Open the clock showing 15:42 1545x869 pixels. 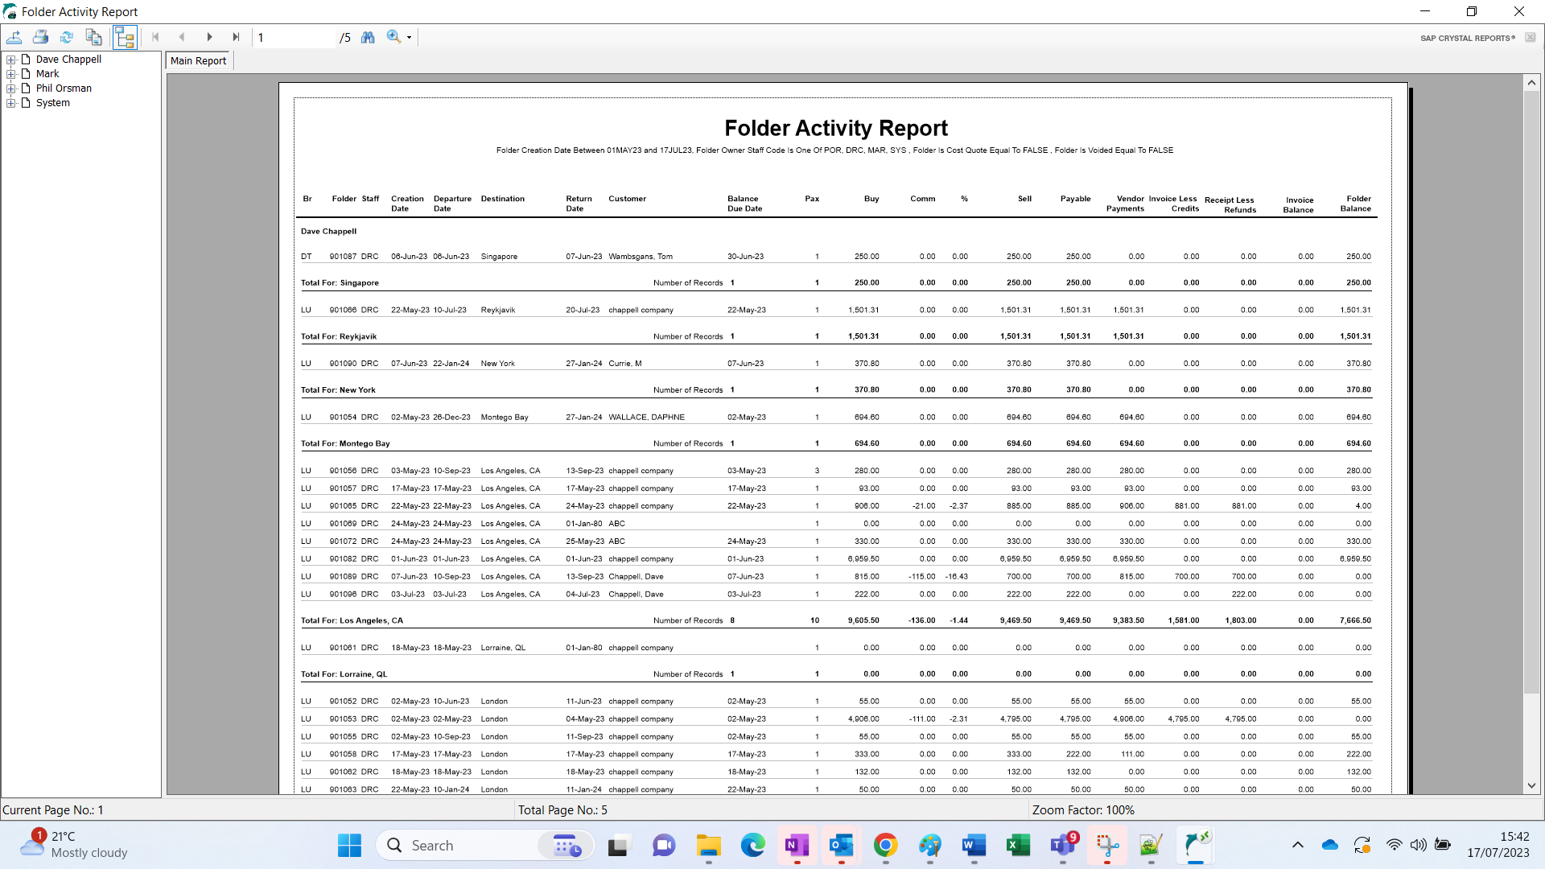(1498, 845)
